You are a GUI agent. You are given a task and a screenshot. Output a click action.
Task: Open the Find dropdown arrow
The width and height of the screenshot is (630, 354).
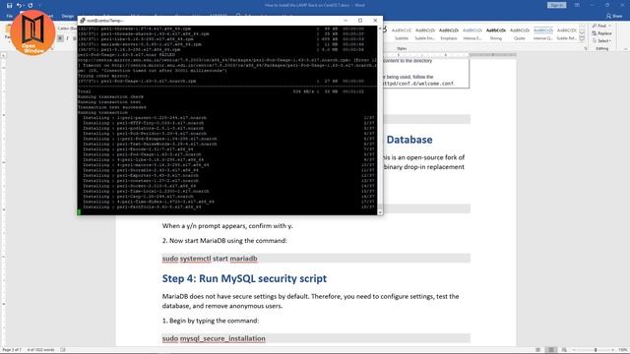(609, 26)
